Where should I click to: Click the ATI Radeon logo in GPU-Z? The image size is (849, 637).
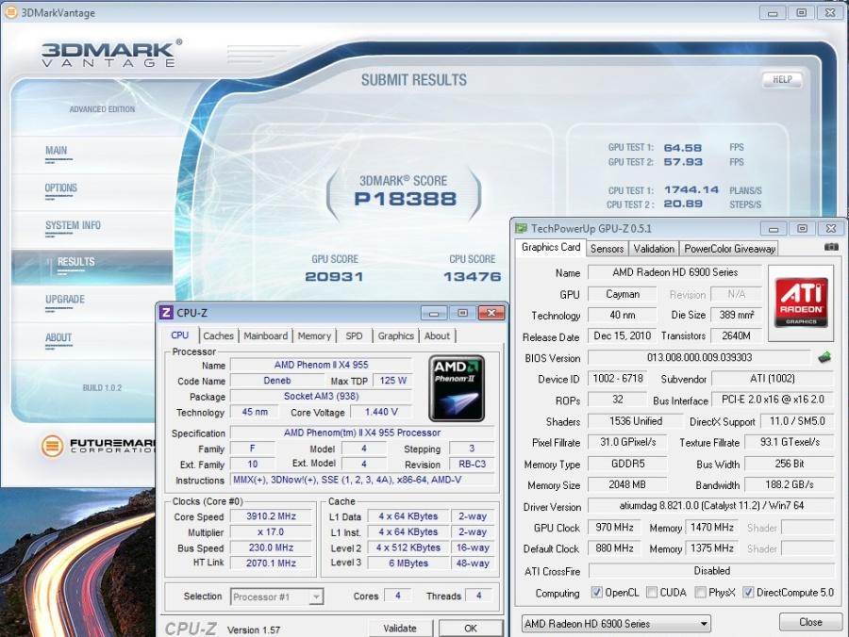(x=801, y=302)
